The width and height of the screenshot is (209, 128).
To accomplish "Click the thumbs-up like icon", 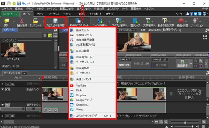I will click(x=187, y=14).
